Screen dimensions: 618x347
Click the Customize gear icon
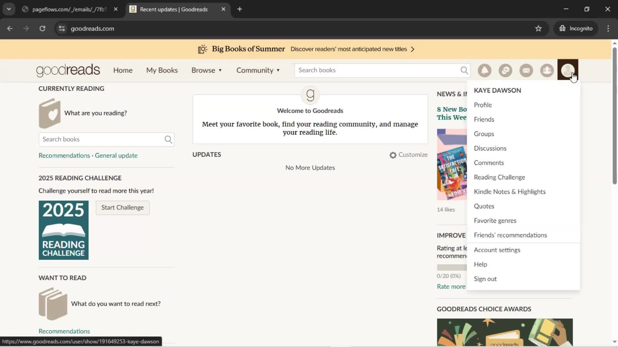pyautogui.click(x=393, y=155)
